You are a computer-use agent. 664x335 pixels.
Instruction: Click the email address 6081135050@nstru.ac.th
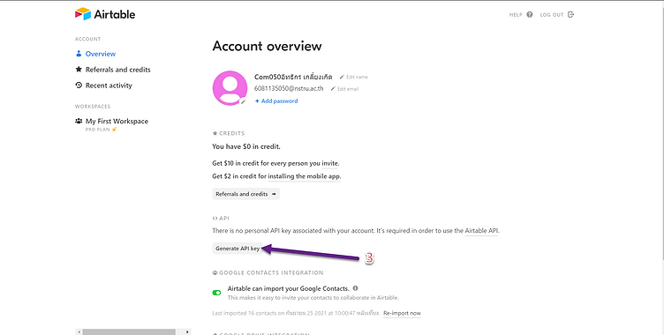(x=289, y=89)
